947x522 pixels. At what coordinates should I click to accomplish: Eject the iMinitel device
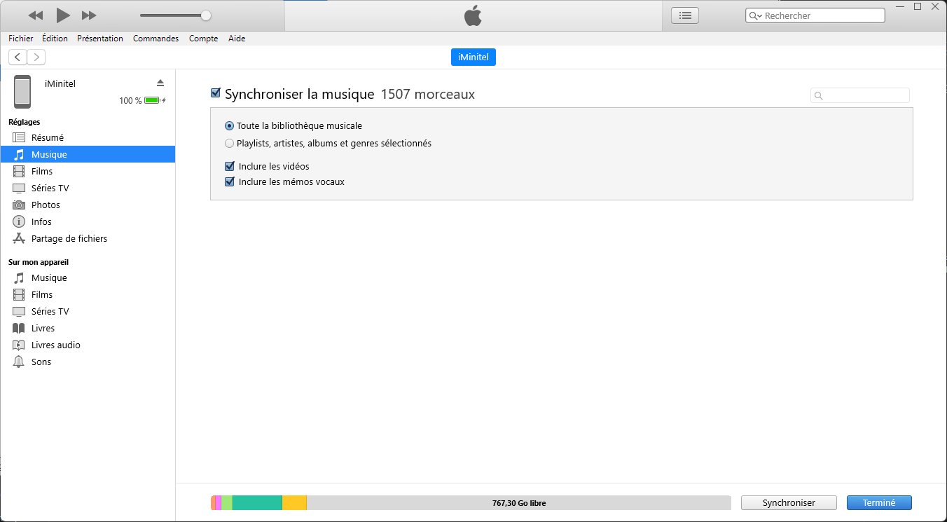[x=160, y=83]
